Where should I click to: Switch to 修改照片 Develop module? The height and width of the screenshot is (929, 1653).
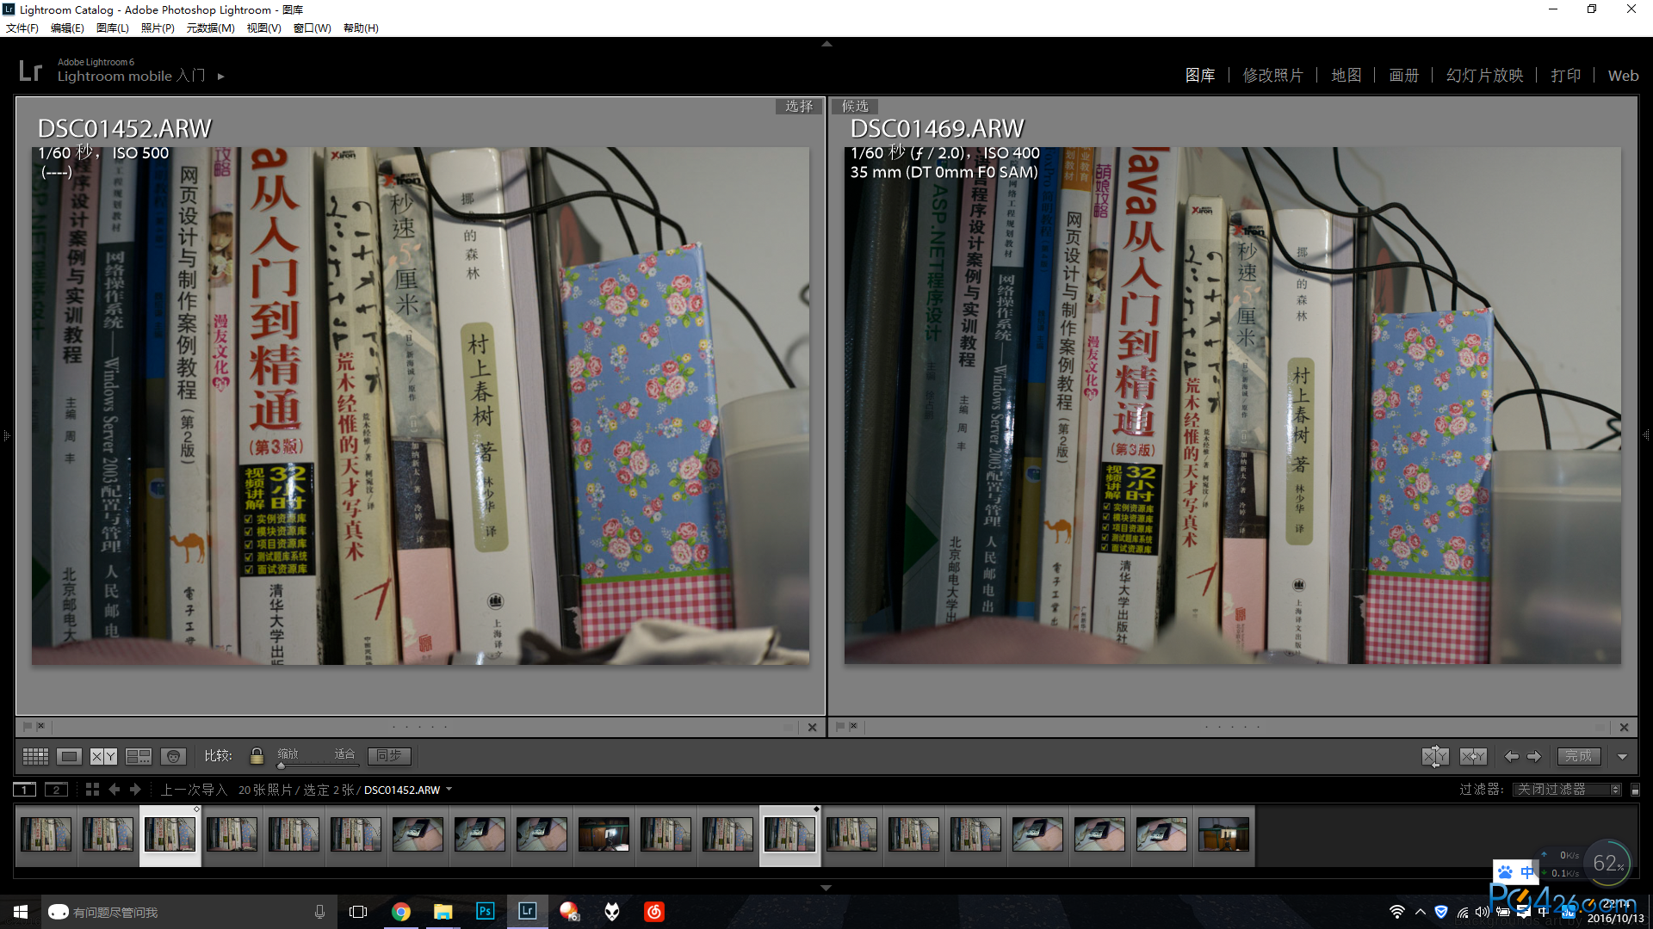pos(1273,76)
